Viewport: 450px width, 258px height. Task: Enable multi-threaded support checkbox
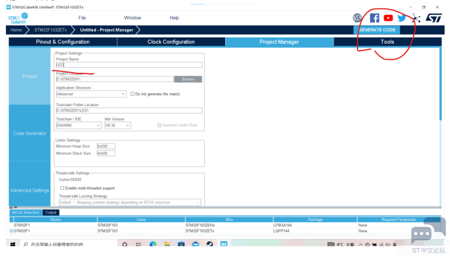[x=62, y=188]
